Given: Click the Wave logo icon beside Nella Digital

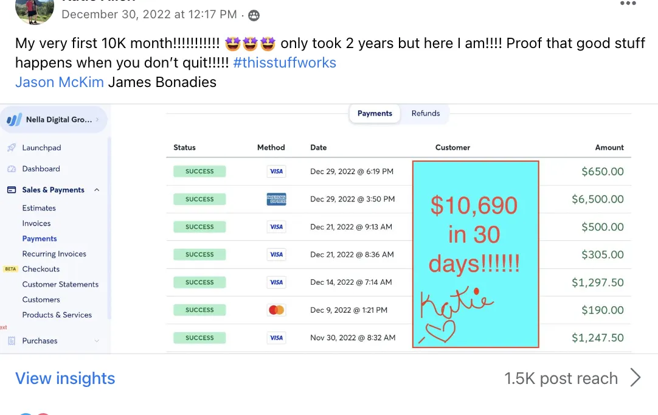Looking at the screenshot, I should click(14, 120).
